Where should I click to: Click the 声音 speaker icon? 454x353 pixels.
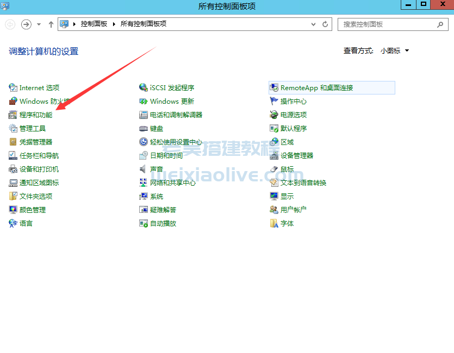pyautogui.click(x=144, y=169)
